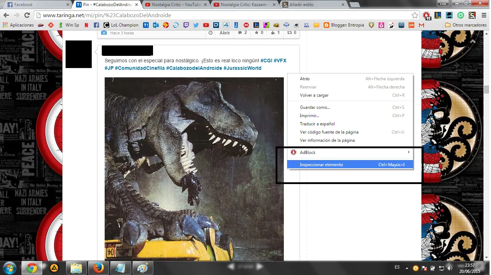Click the page vertical scrollbar thumb
Image resolution: width=491 pixels, height=275 pixels.
click(x=487, y=90)
